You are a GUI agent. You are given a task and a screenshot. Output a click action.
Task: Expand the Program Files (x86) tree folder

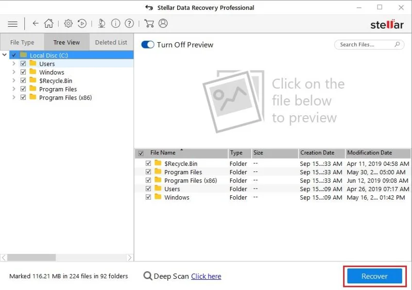[x=14, y=97]
